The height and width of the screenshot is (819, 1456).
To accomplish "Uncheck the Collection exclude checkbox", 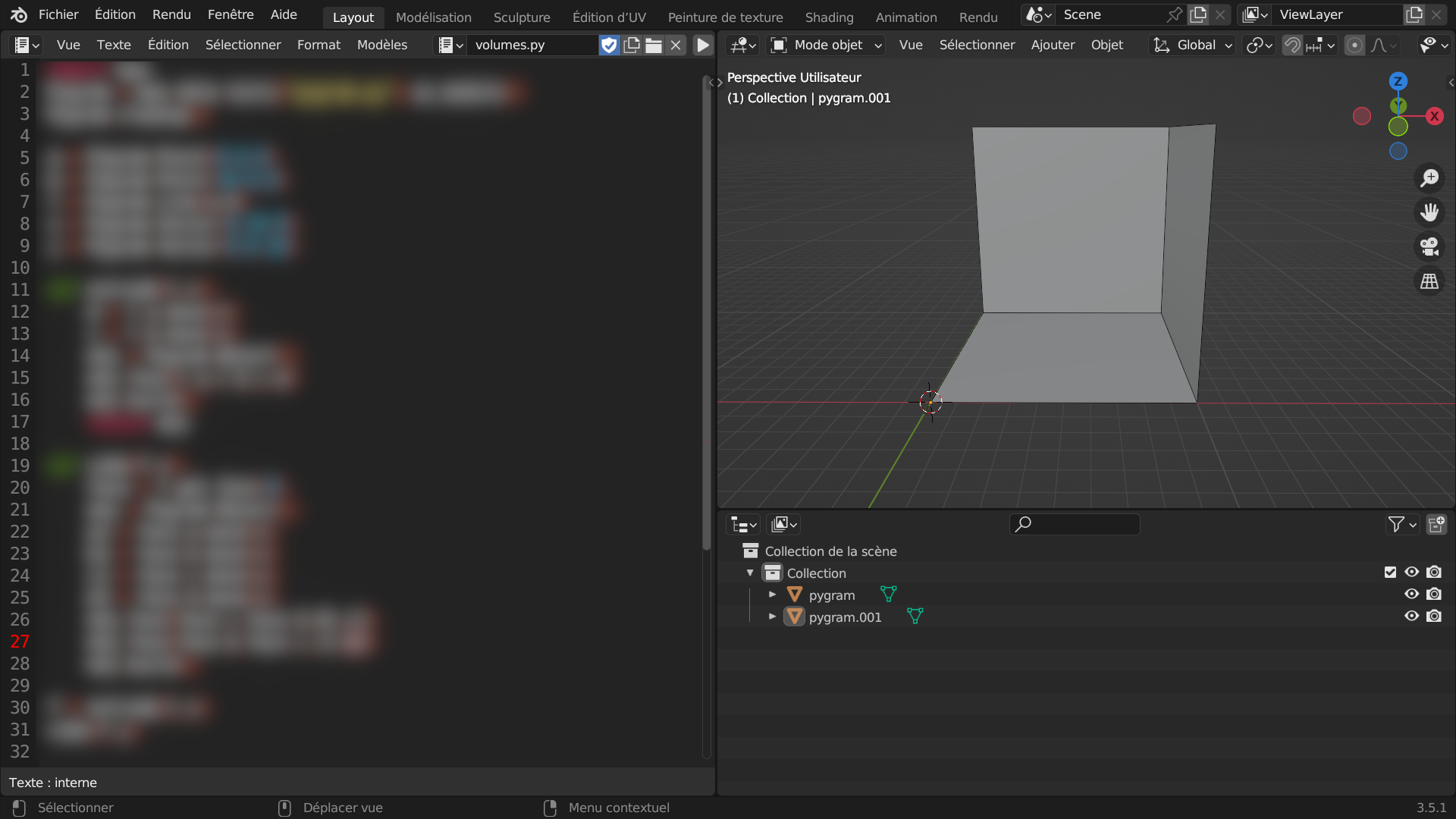I will (1390, 573).
